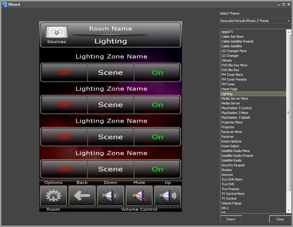Click the Insert button
Viewport: 293px width, 227px height.
pos(231,219)
